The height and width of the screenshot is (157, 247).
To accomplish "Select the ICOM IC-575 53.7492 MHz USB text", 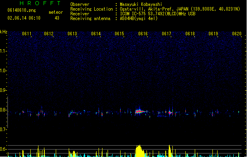I will click(x=158, y=14).
